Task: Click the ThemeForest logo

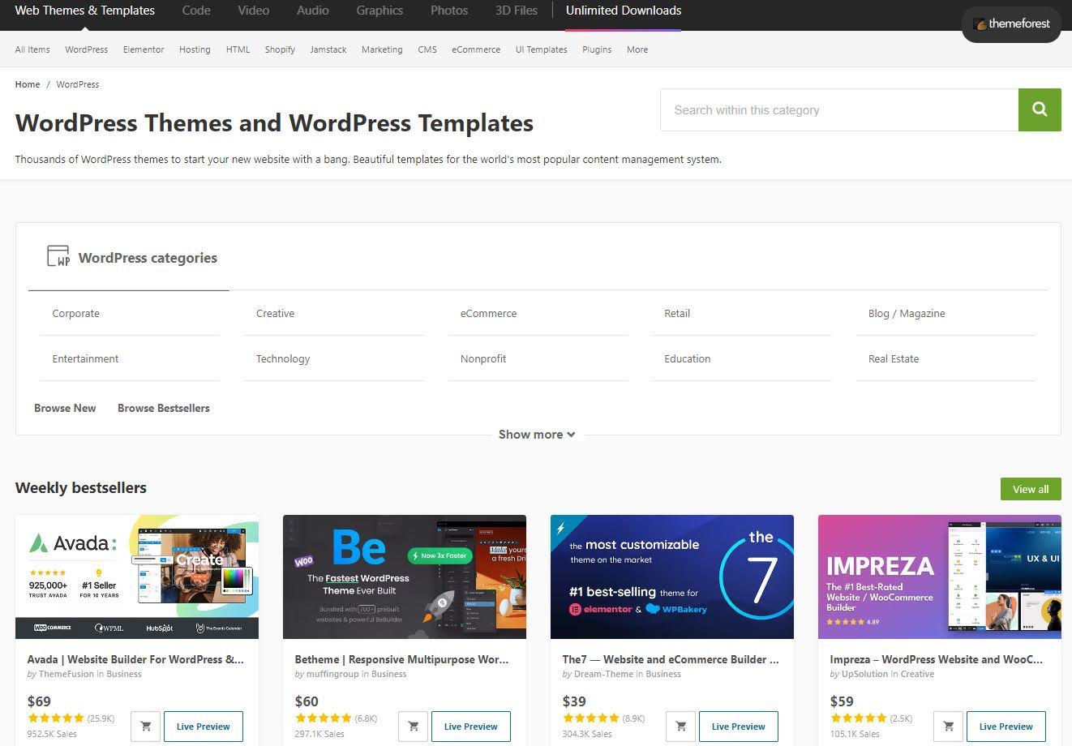Action: (x=1011, y=24)
